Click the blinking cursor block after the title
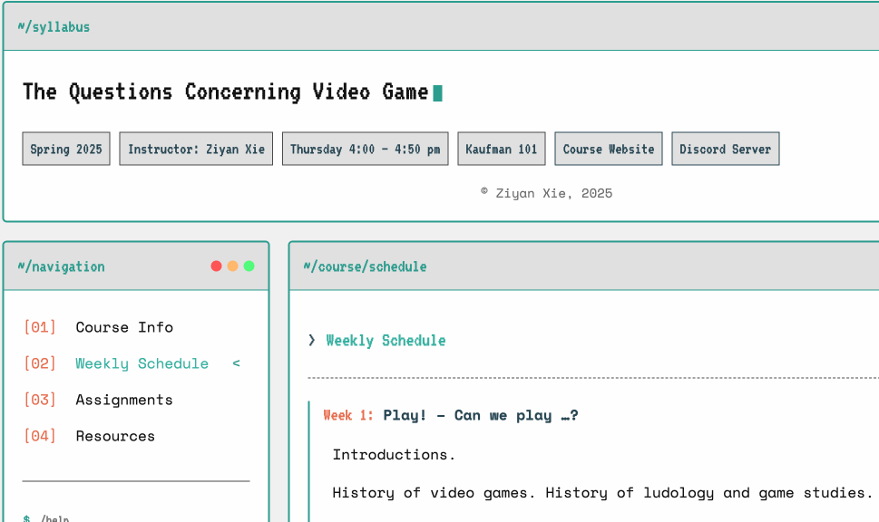Viewport: 879px width, 522px height. 436,92
